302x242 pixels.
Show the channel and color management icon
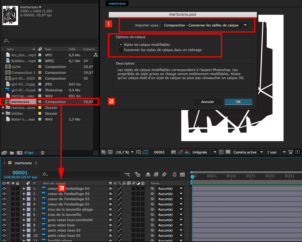pos(187,152)
